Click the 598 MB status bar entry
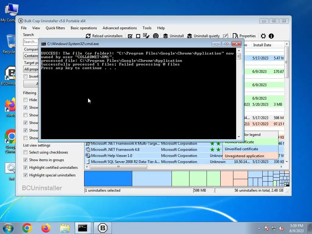This screenshot has width=312, height=234. click(x=203, y=190)
